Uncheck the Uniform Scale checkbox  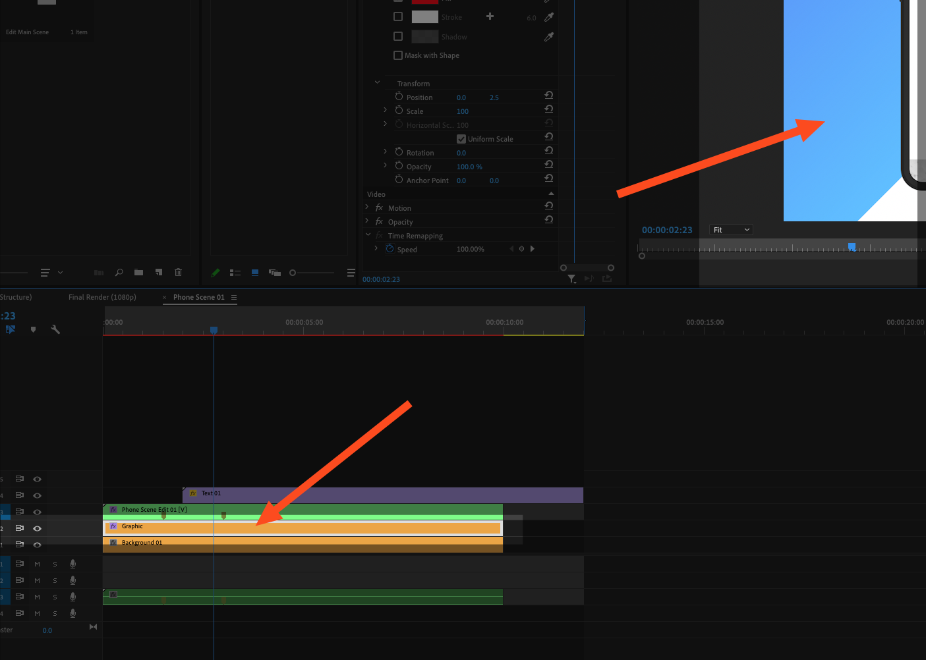(461, 139)
